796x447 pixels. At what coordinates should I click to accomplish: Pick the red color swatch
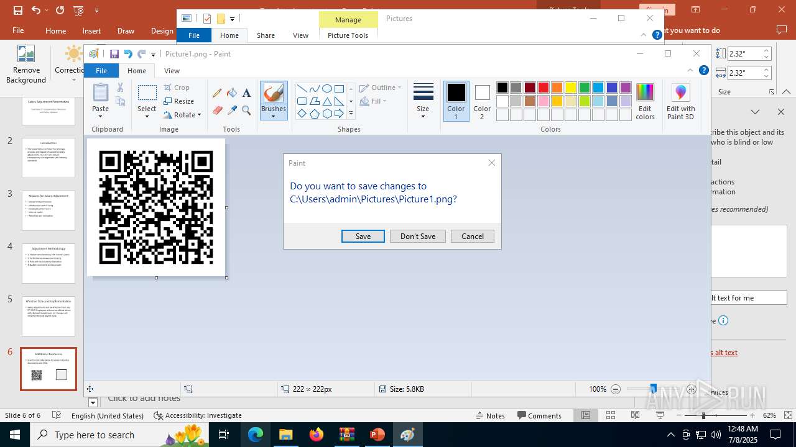[544, 88]
